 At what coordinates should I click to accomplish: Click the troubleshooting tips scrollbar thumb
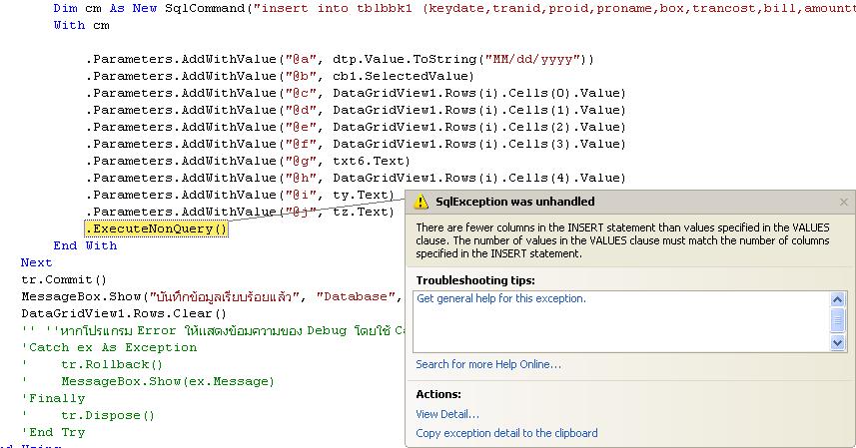coord(838,319)
